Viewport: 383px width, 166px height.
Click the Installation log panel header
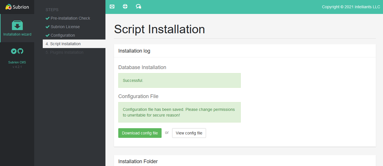(134, 51)
